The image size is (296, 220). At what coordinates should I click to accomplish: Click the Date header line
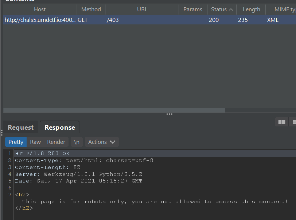point(78,181)
